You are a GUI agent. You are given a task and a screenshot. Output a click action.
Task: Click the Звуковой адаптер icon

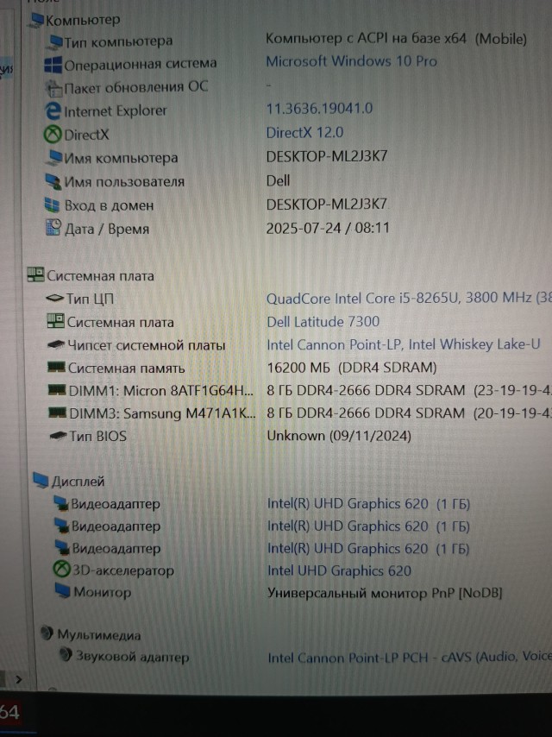pos(66,655)
